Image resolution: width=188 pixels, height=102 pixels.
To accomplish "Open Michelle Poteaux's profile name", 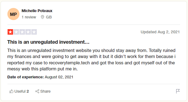I will (x=37, y=11).
